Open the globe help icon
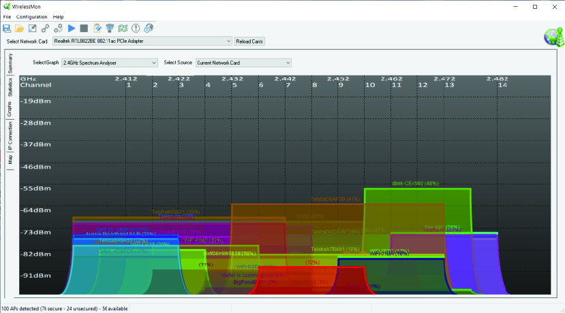565x313 pixels. 149,29
